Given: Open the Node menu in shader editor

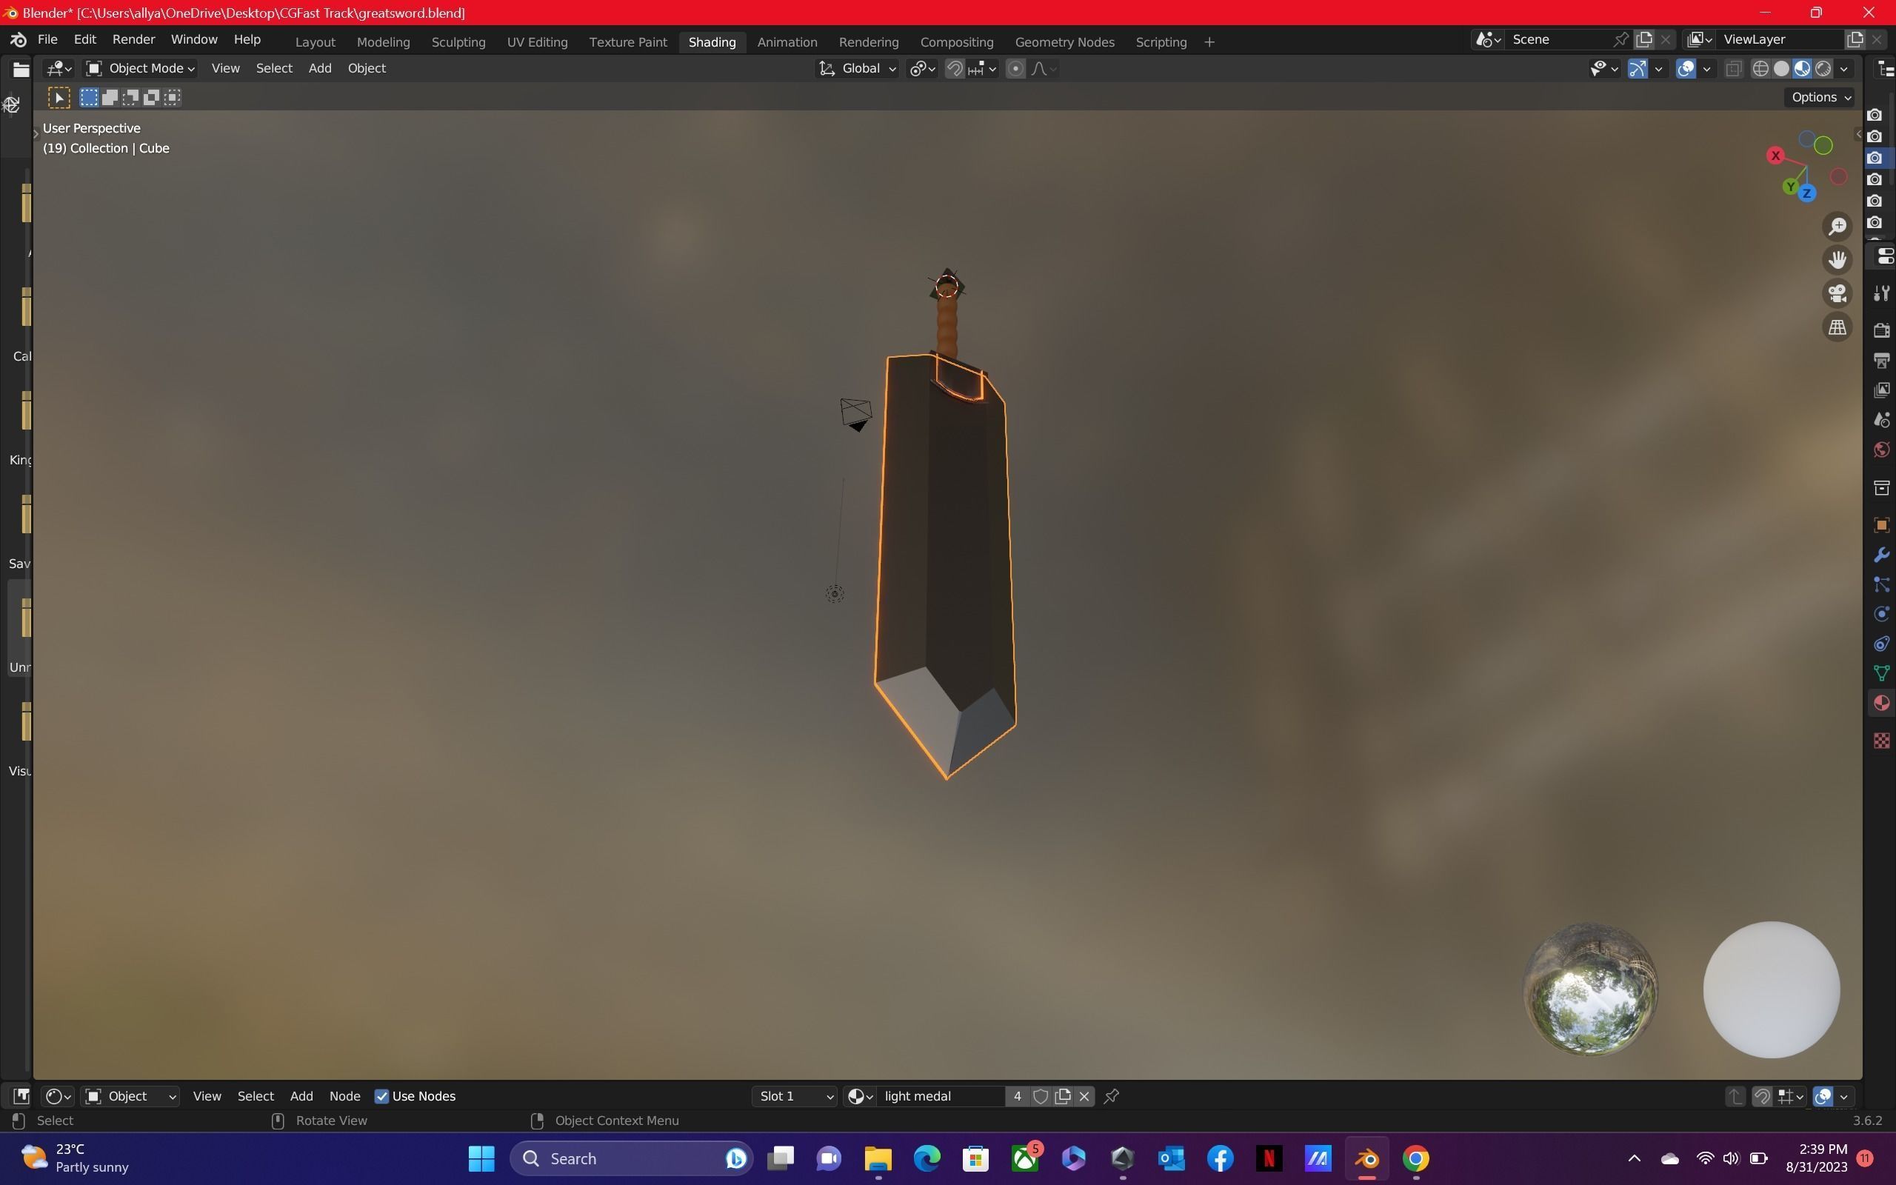Looking at the screenshot, I should (344, 1096).
